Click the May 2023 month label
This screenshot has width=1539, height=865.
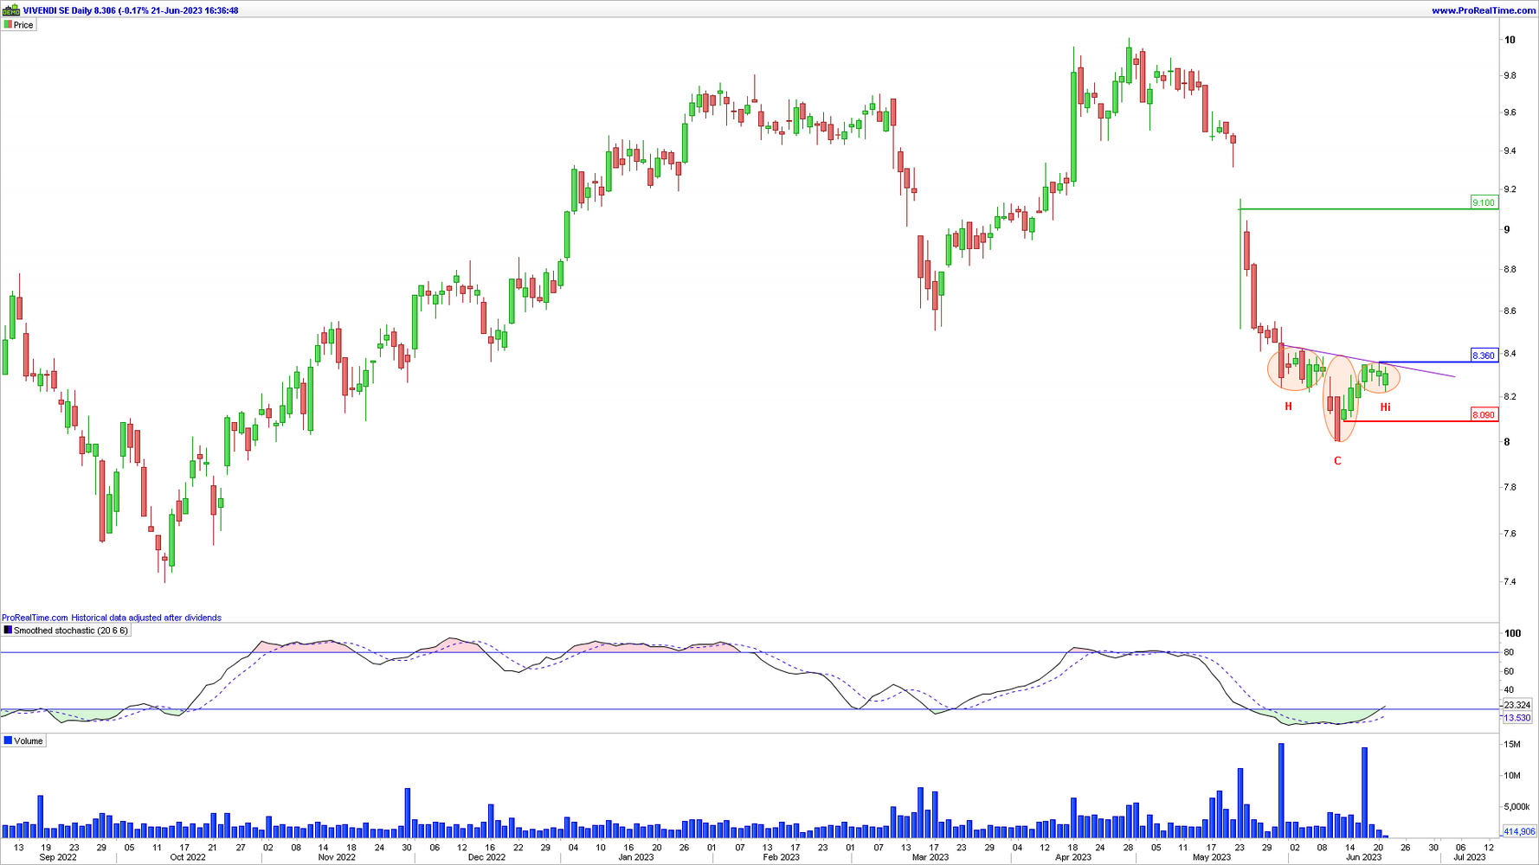(1211, 857)
